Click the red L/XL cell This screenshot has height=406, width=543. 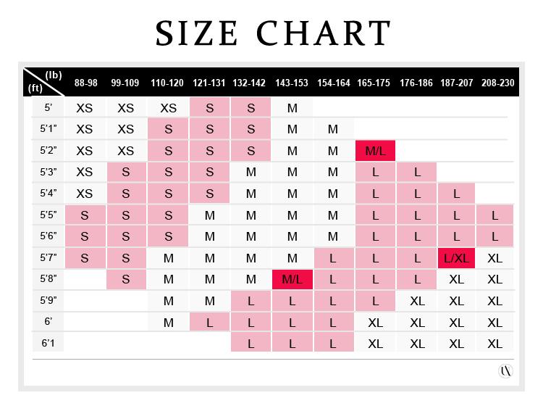(x=456, y=258)
